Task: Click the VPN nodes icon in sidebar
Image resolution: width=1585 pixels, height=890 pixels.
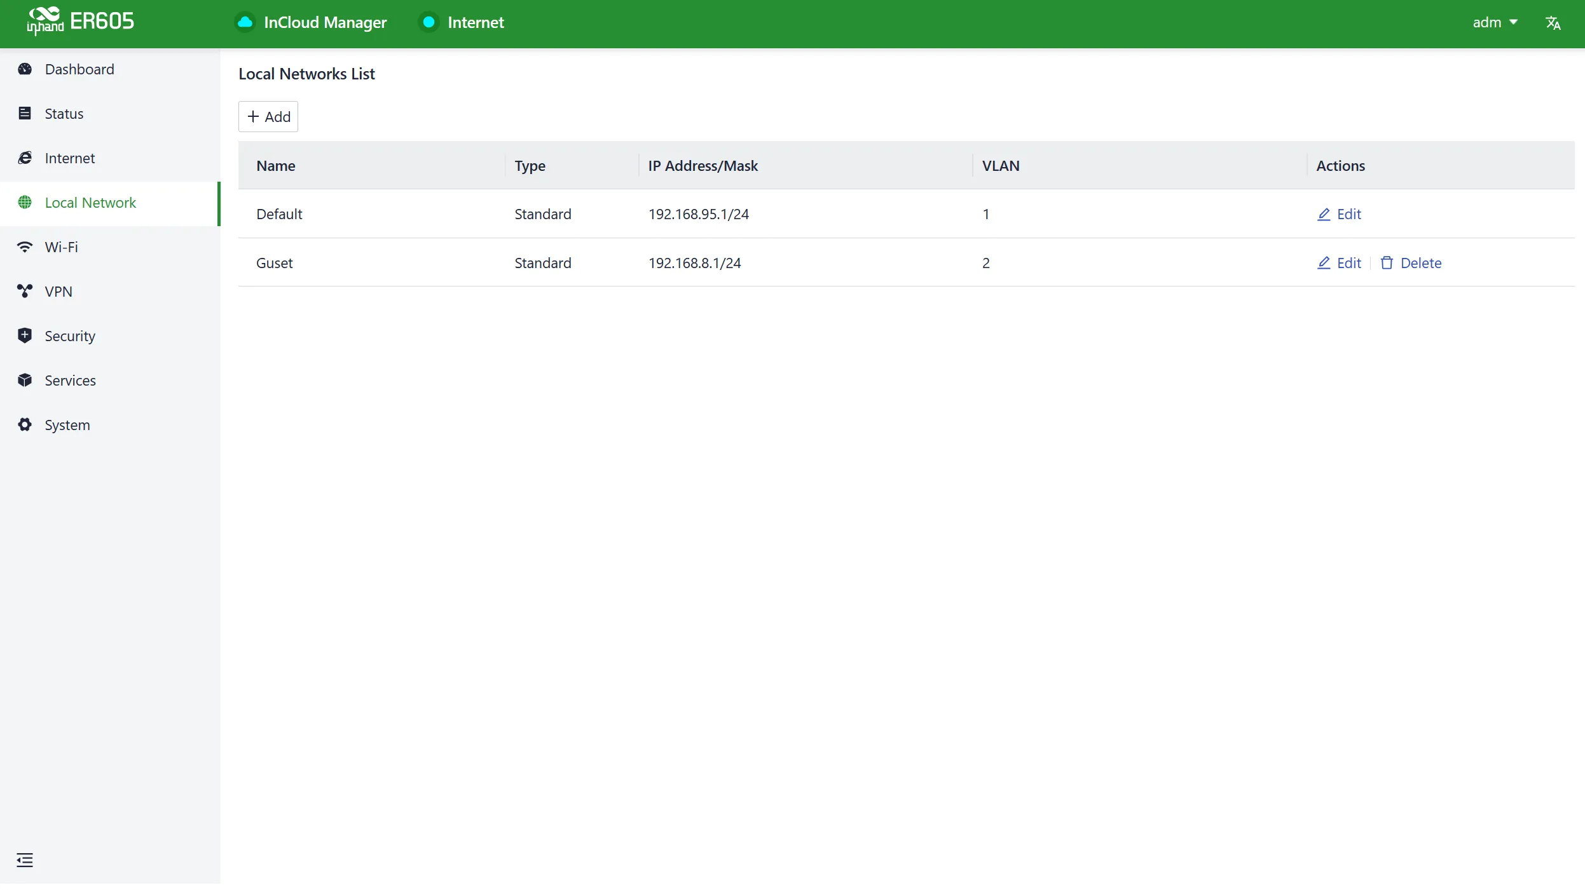Action: [x=25, y=292]
